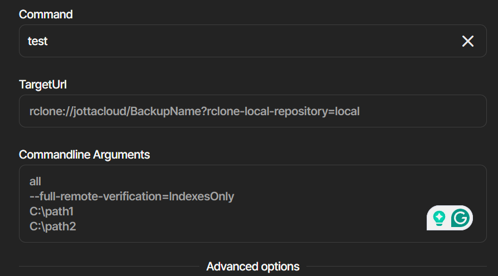The height and width of the screenshot is (276, 498).
Task: Place cursor on the C:\path1 line
Action: pyautogui.click(x=51, y=211)
